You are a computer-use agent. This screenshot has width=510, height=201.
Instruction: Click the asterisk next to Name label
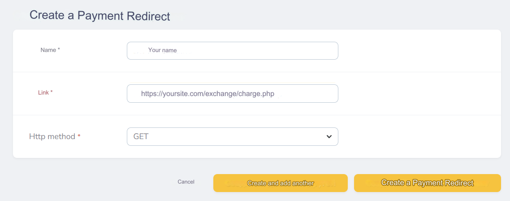(x=59, y=50)
